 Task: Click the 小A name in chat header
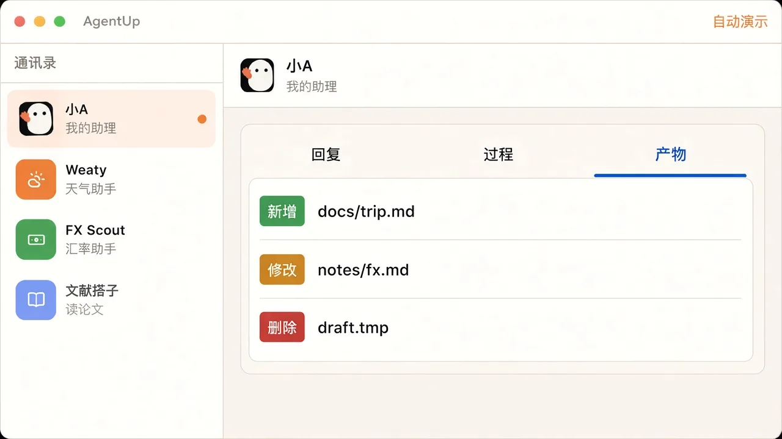tap(299, 66)
